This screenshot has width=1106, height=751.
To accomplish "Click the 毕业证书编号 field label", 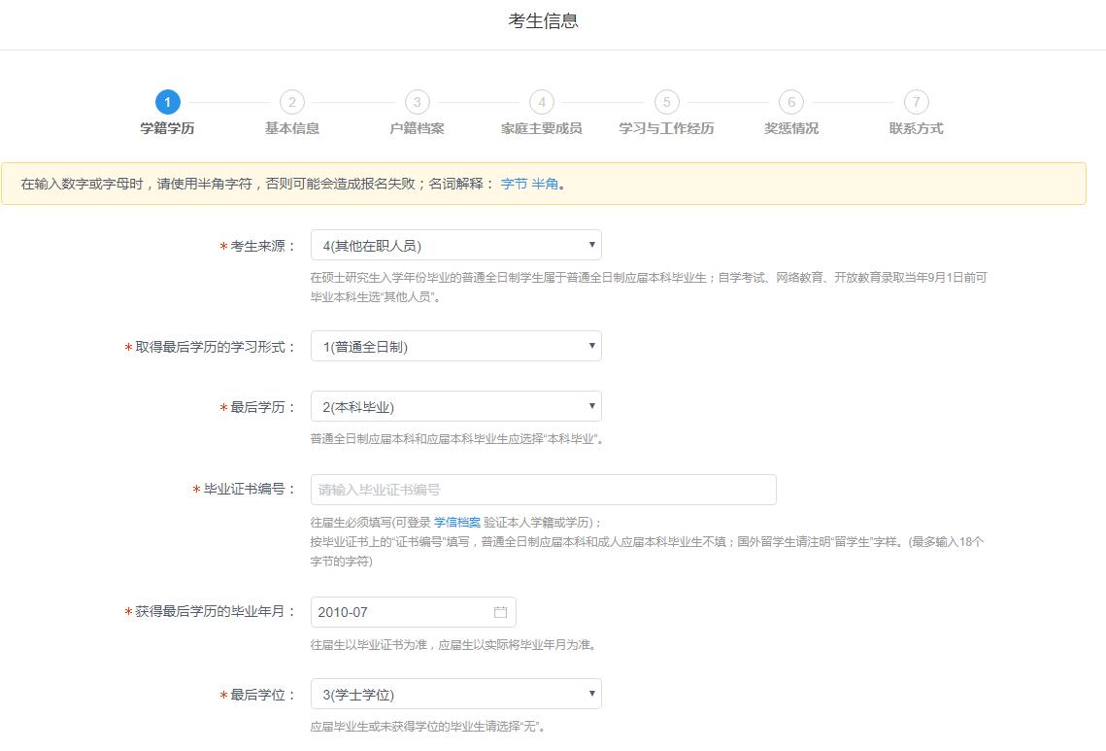I will [x=244, y=489].
